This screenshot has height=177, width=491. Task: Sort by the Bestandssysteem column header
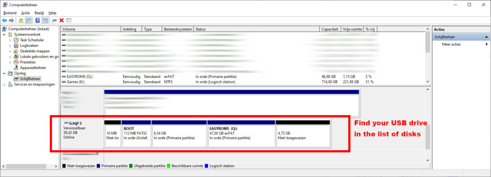[x=178, y=29]
